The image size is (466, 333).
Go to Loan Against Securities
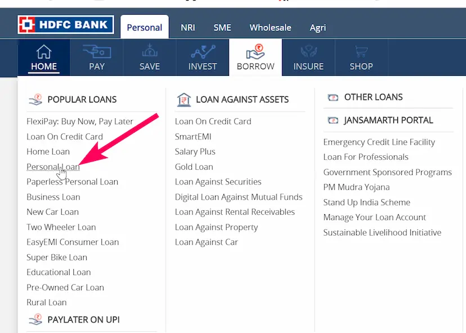(218, 182)
